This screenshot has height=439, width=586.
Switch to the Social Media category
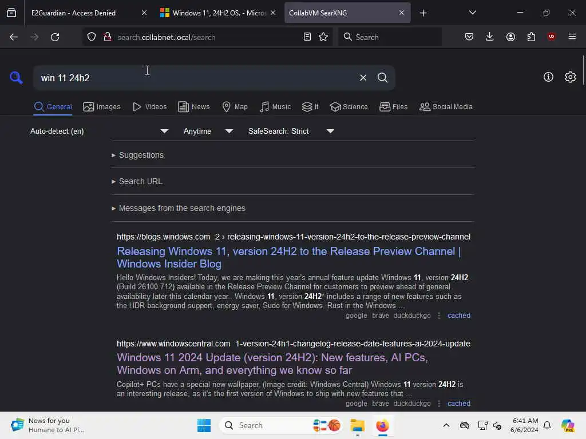(x=446, y=107)
